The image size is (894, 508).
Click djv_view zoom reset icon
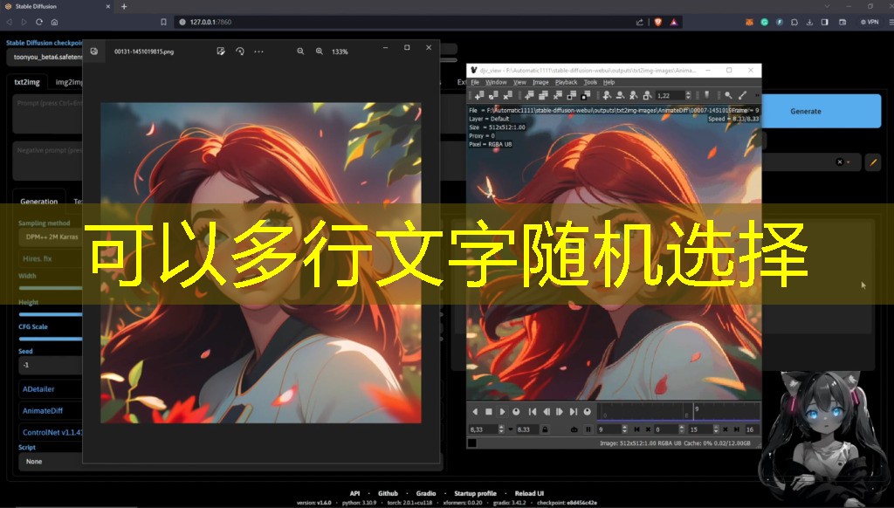pos(634,95)
